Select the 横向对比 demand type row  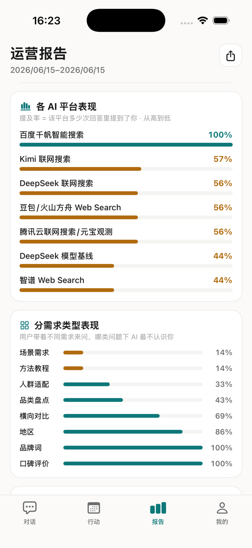coord(126,416)
